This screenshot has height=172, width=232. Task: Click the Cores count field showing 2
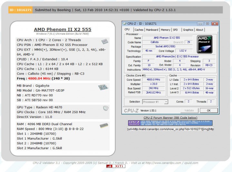coord(188,101)
